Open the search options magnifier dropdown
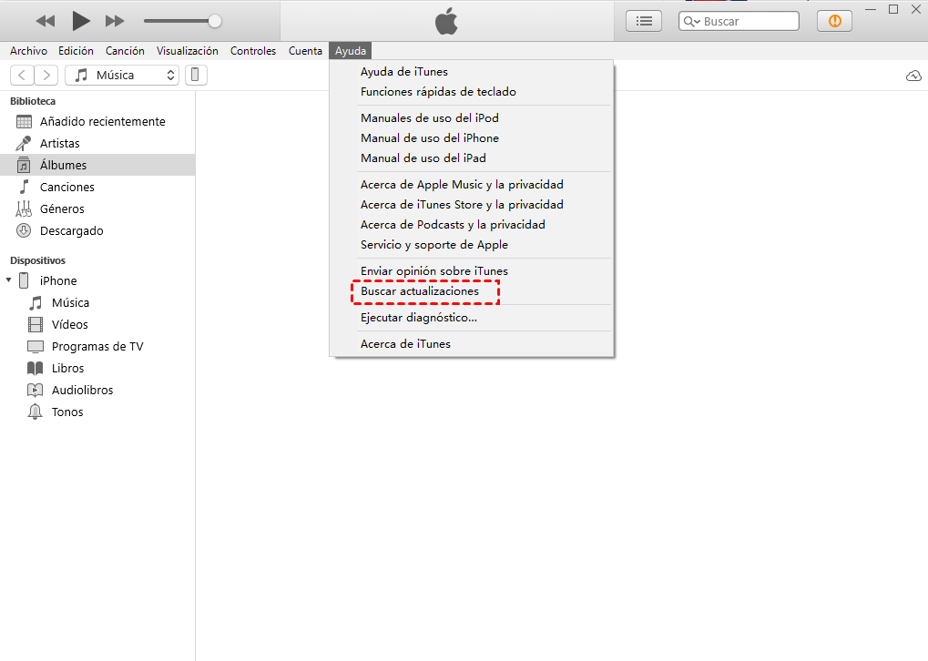 [691, 21]
